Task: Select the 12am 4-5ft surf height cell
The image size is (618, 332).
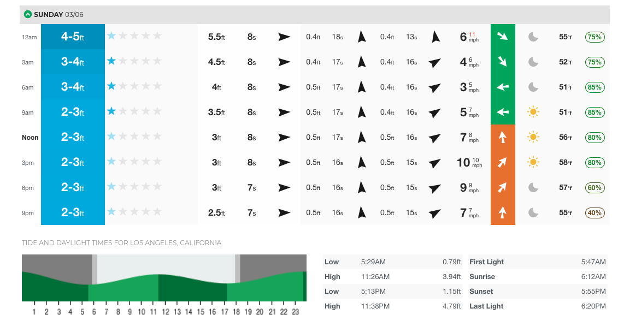Action: (x=73, y=37)
